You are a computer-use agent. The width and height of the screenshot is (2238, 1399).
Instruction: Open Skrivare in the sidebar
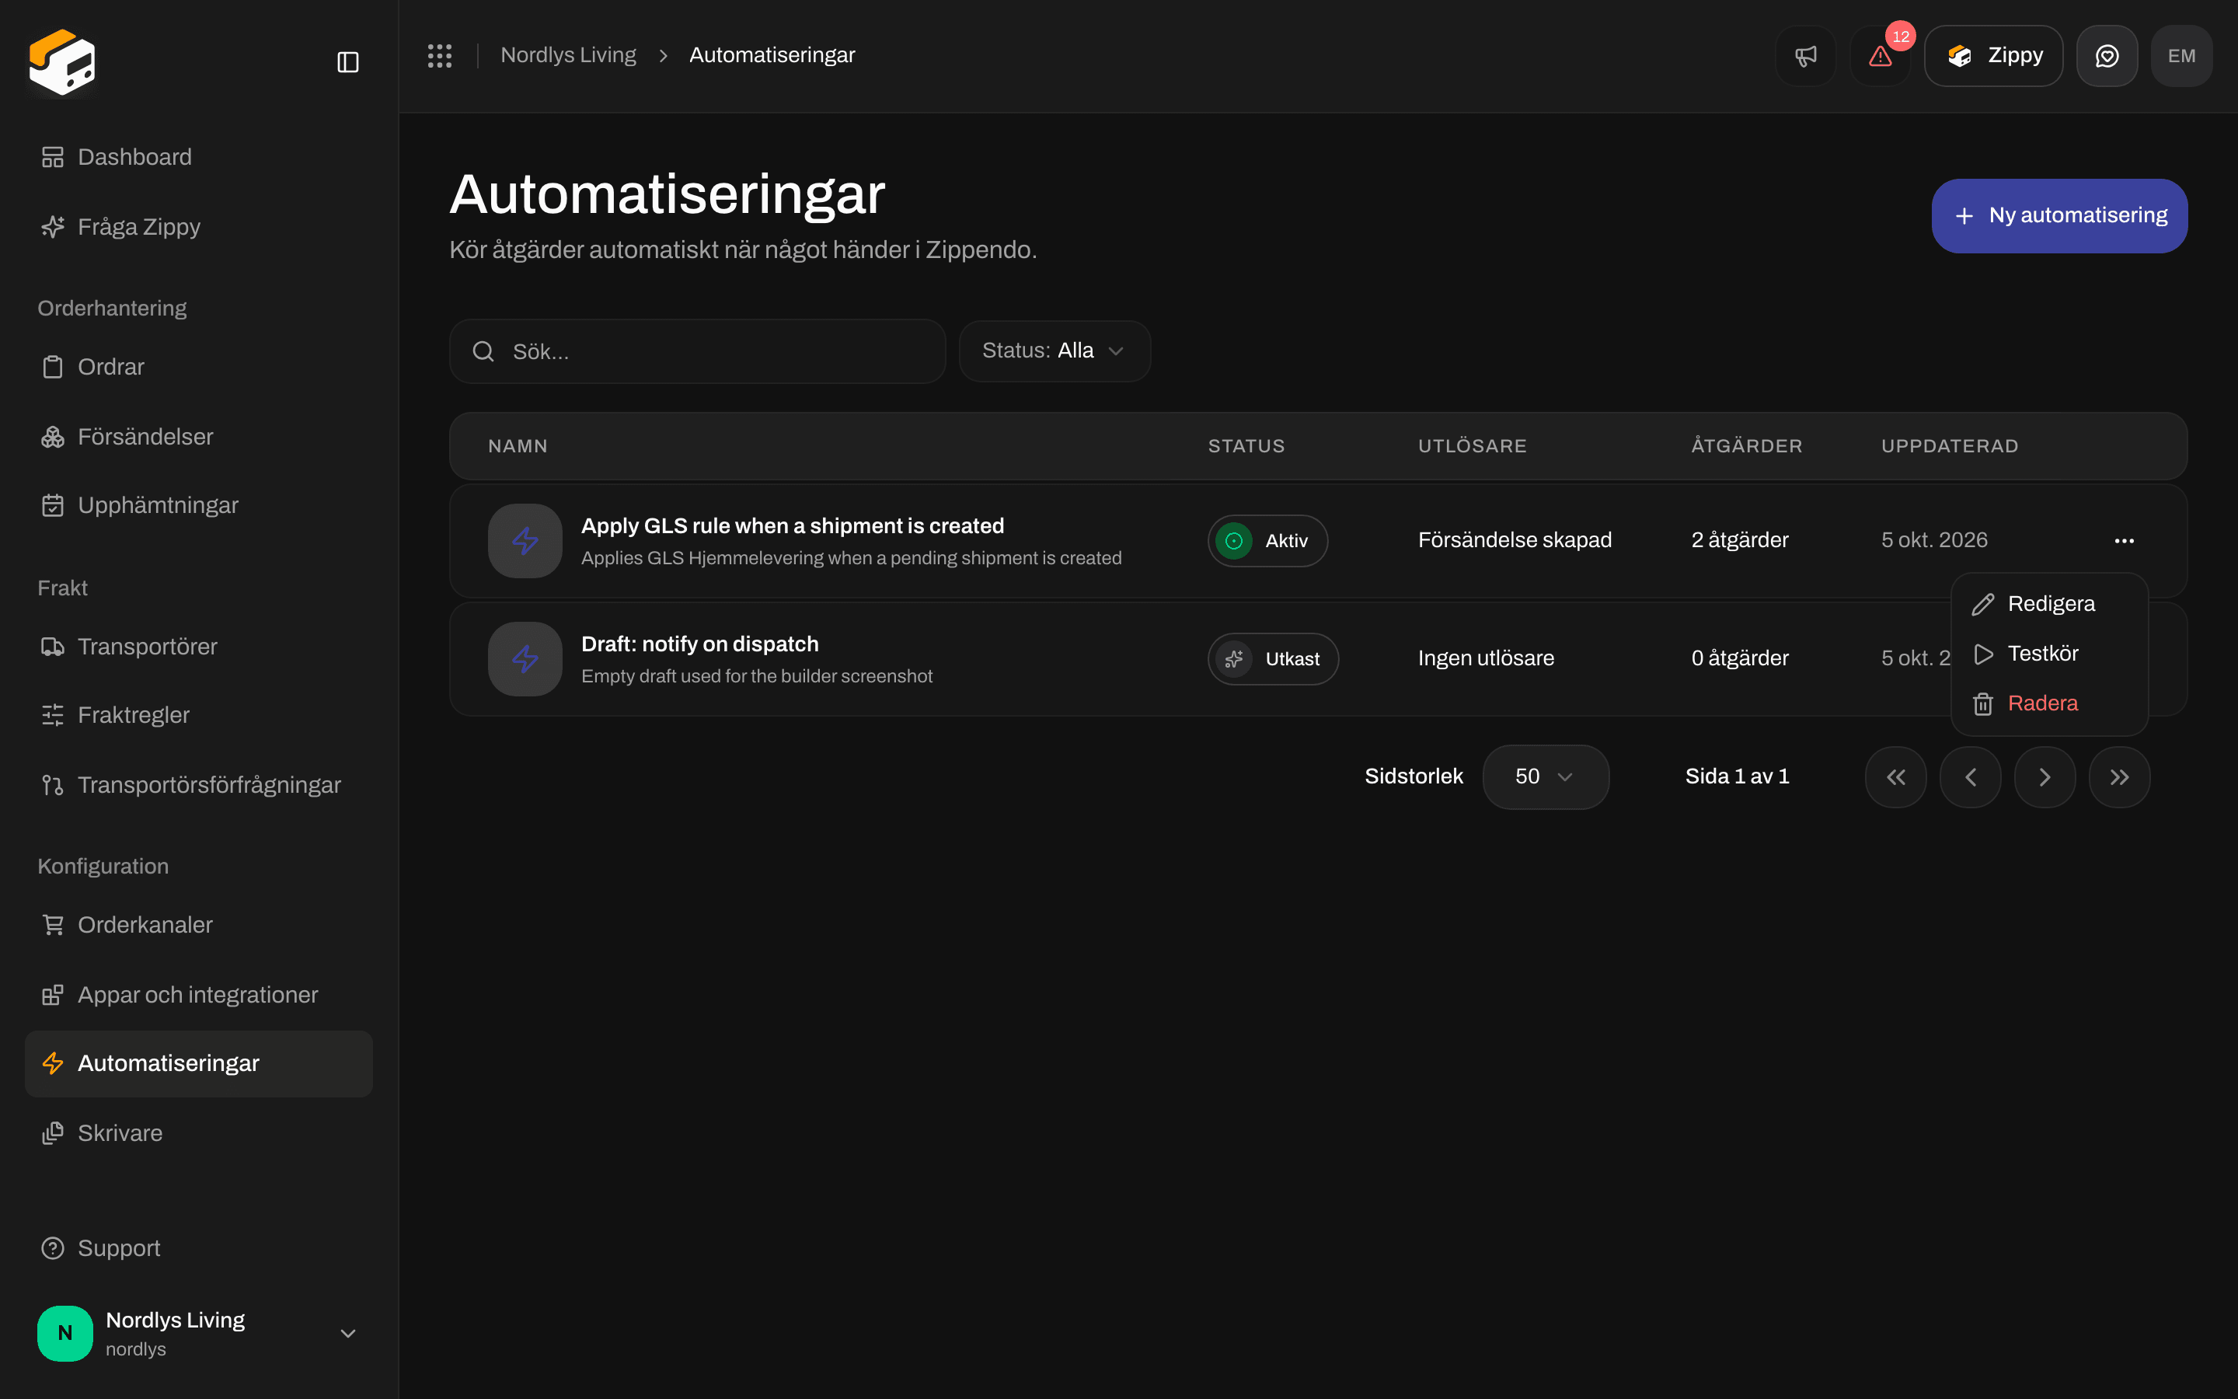199,1133
